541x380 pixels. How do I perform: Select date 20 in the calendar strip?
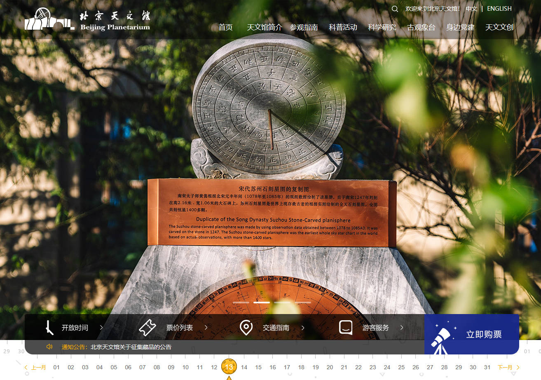pyautogui.click(x=330, y=367)
